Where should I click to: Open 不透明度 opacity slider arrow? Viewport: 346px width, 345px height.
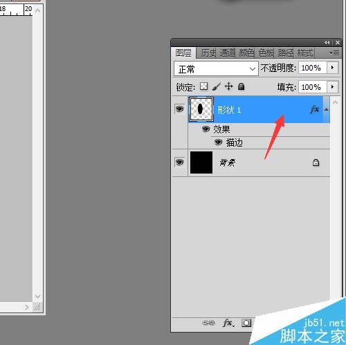point(332,68)
